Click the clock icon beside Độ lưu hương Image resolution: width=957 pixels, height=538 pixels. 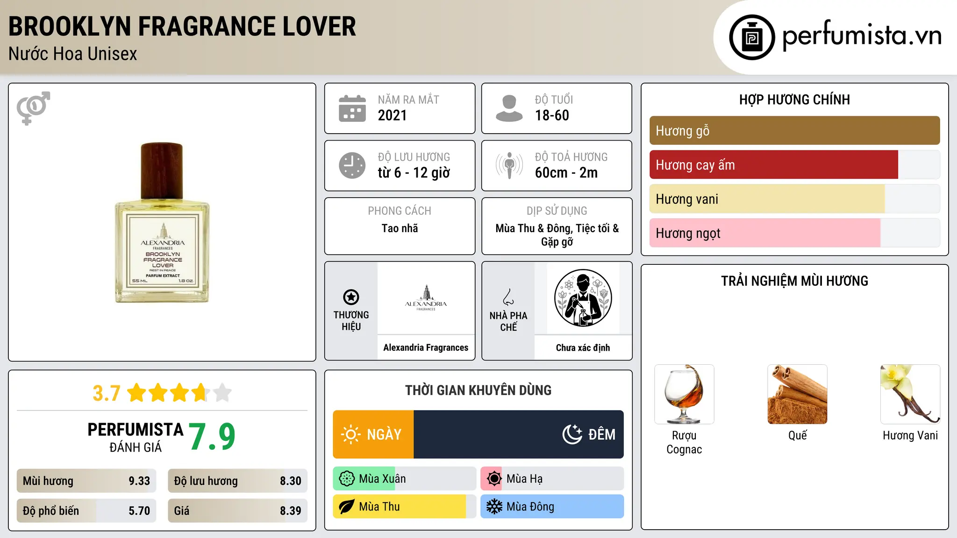click(352, 165)
